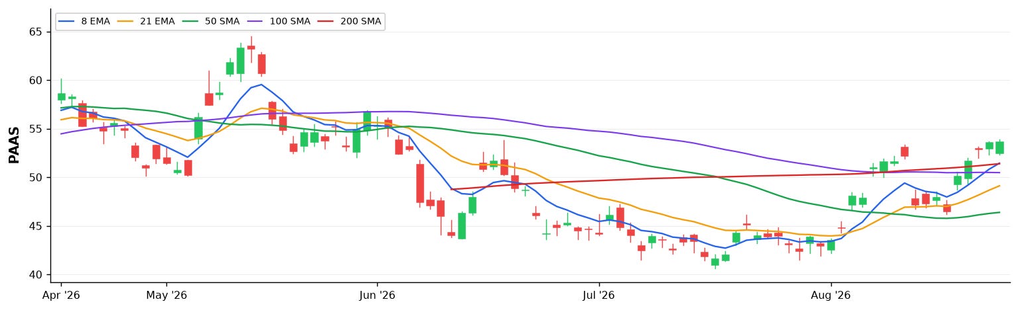Click the purple 100 SMA legend line
Screen dimensions: 1018x310
[x=256, y=22]
